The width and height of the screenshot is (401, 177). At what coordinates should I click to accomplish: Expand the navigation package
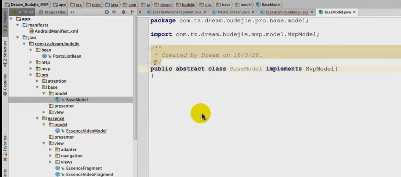[x=50, y=156]
